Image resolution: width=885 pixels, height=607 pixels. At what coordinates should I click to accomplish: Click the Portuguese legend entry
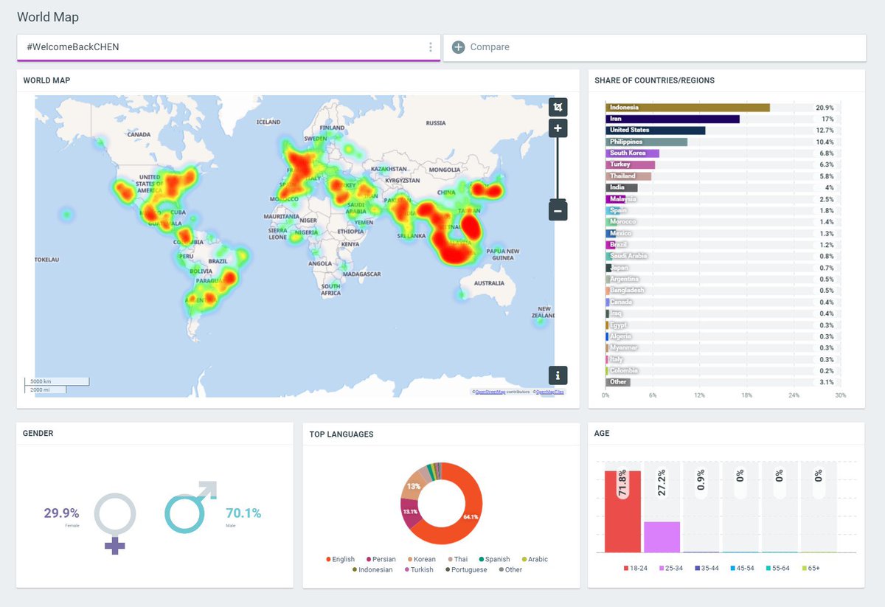point(465,569)
